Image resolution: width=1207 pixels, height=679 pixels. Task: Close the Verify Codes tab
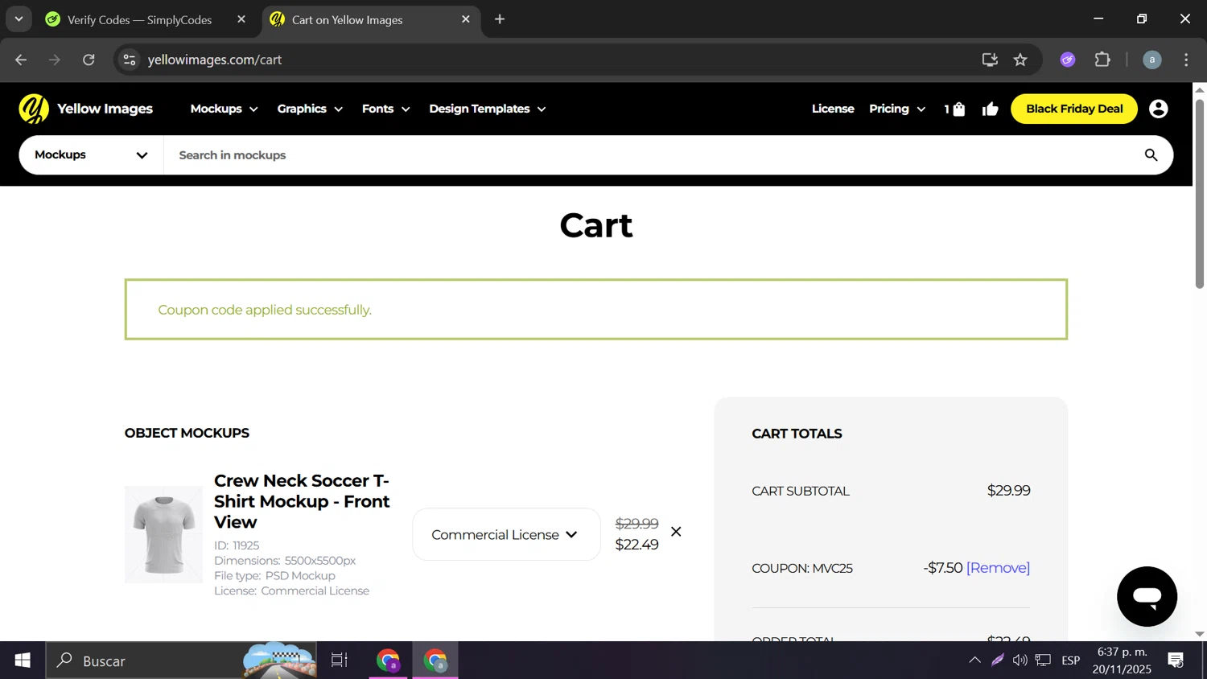[x=241, y=19]
